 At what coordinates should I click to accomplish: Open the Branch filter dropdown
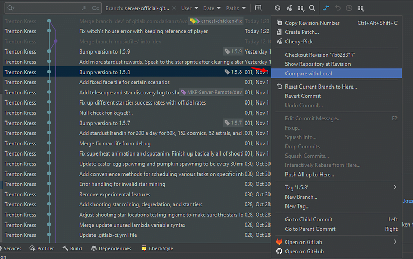tap(137, 8)
